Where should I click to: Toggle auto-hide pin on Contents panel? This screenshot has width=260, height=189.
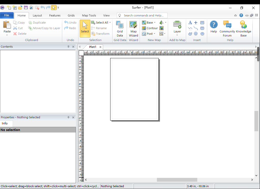click(x=68, y=47)
